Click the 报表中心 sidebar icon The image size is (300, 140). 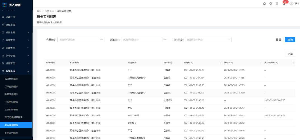3,71
